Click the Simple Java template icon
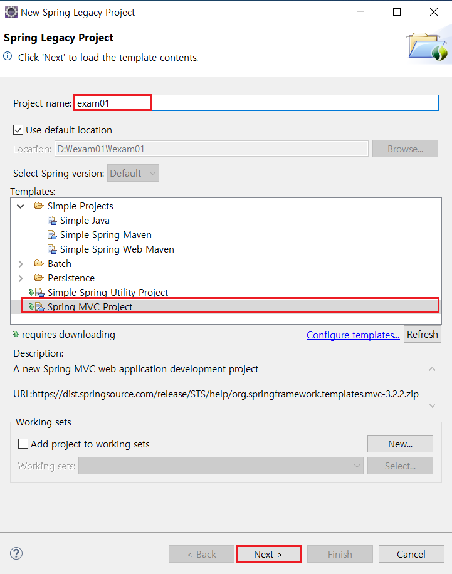This screenshot has height=574, width=452. 52,221
